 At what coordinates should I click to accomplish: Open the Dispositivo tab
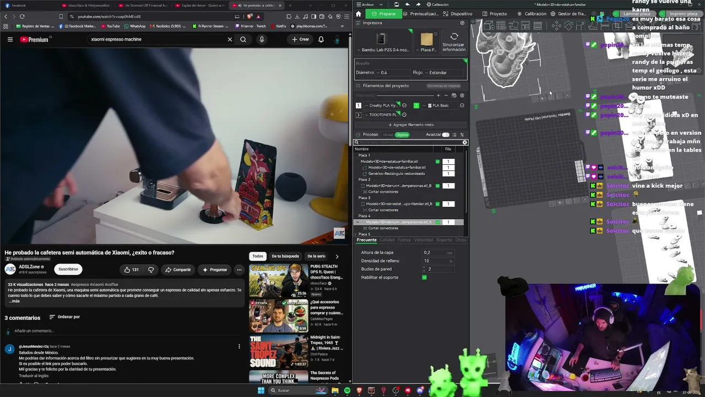pyautogui.click(x=457, y=14)
